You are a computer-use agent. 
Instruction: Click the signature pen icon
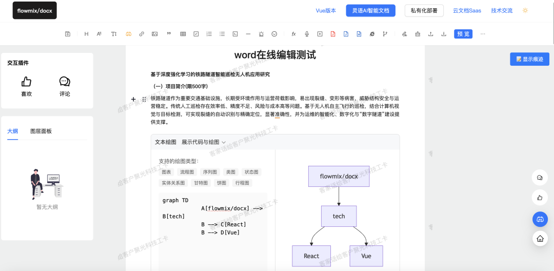point(405,34)
